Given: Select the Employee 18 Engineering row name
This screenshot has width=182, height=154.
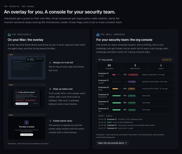Looking at the screenshot, I should pyautogui.click(x=103, y=96).
